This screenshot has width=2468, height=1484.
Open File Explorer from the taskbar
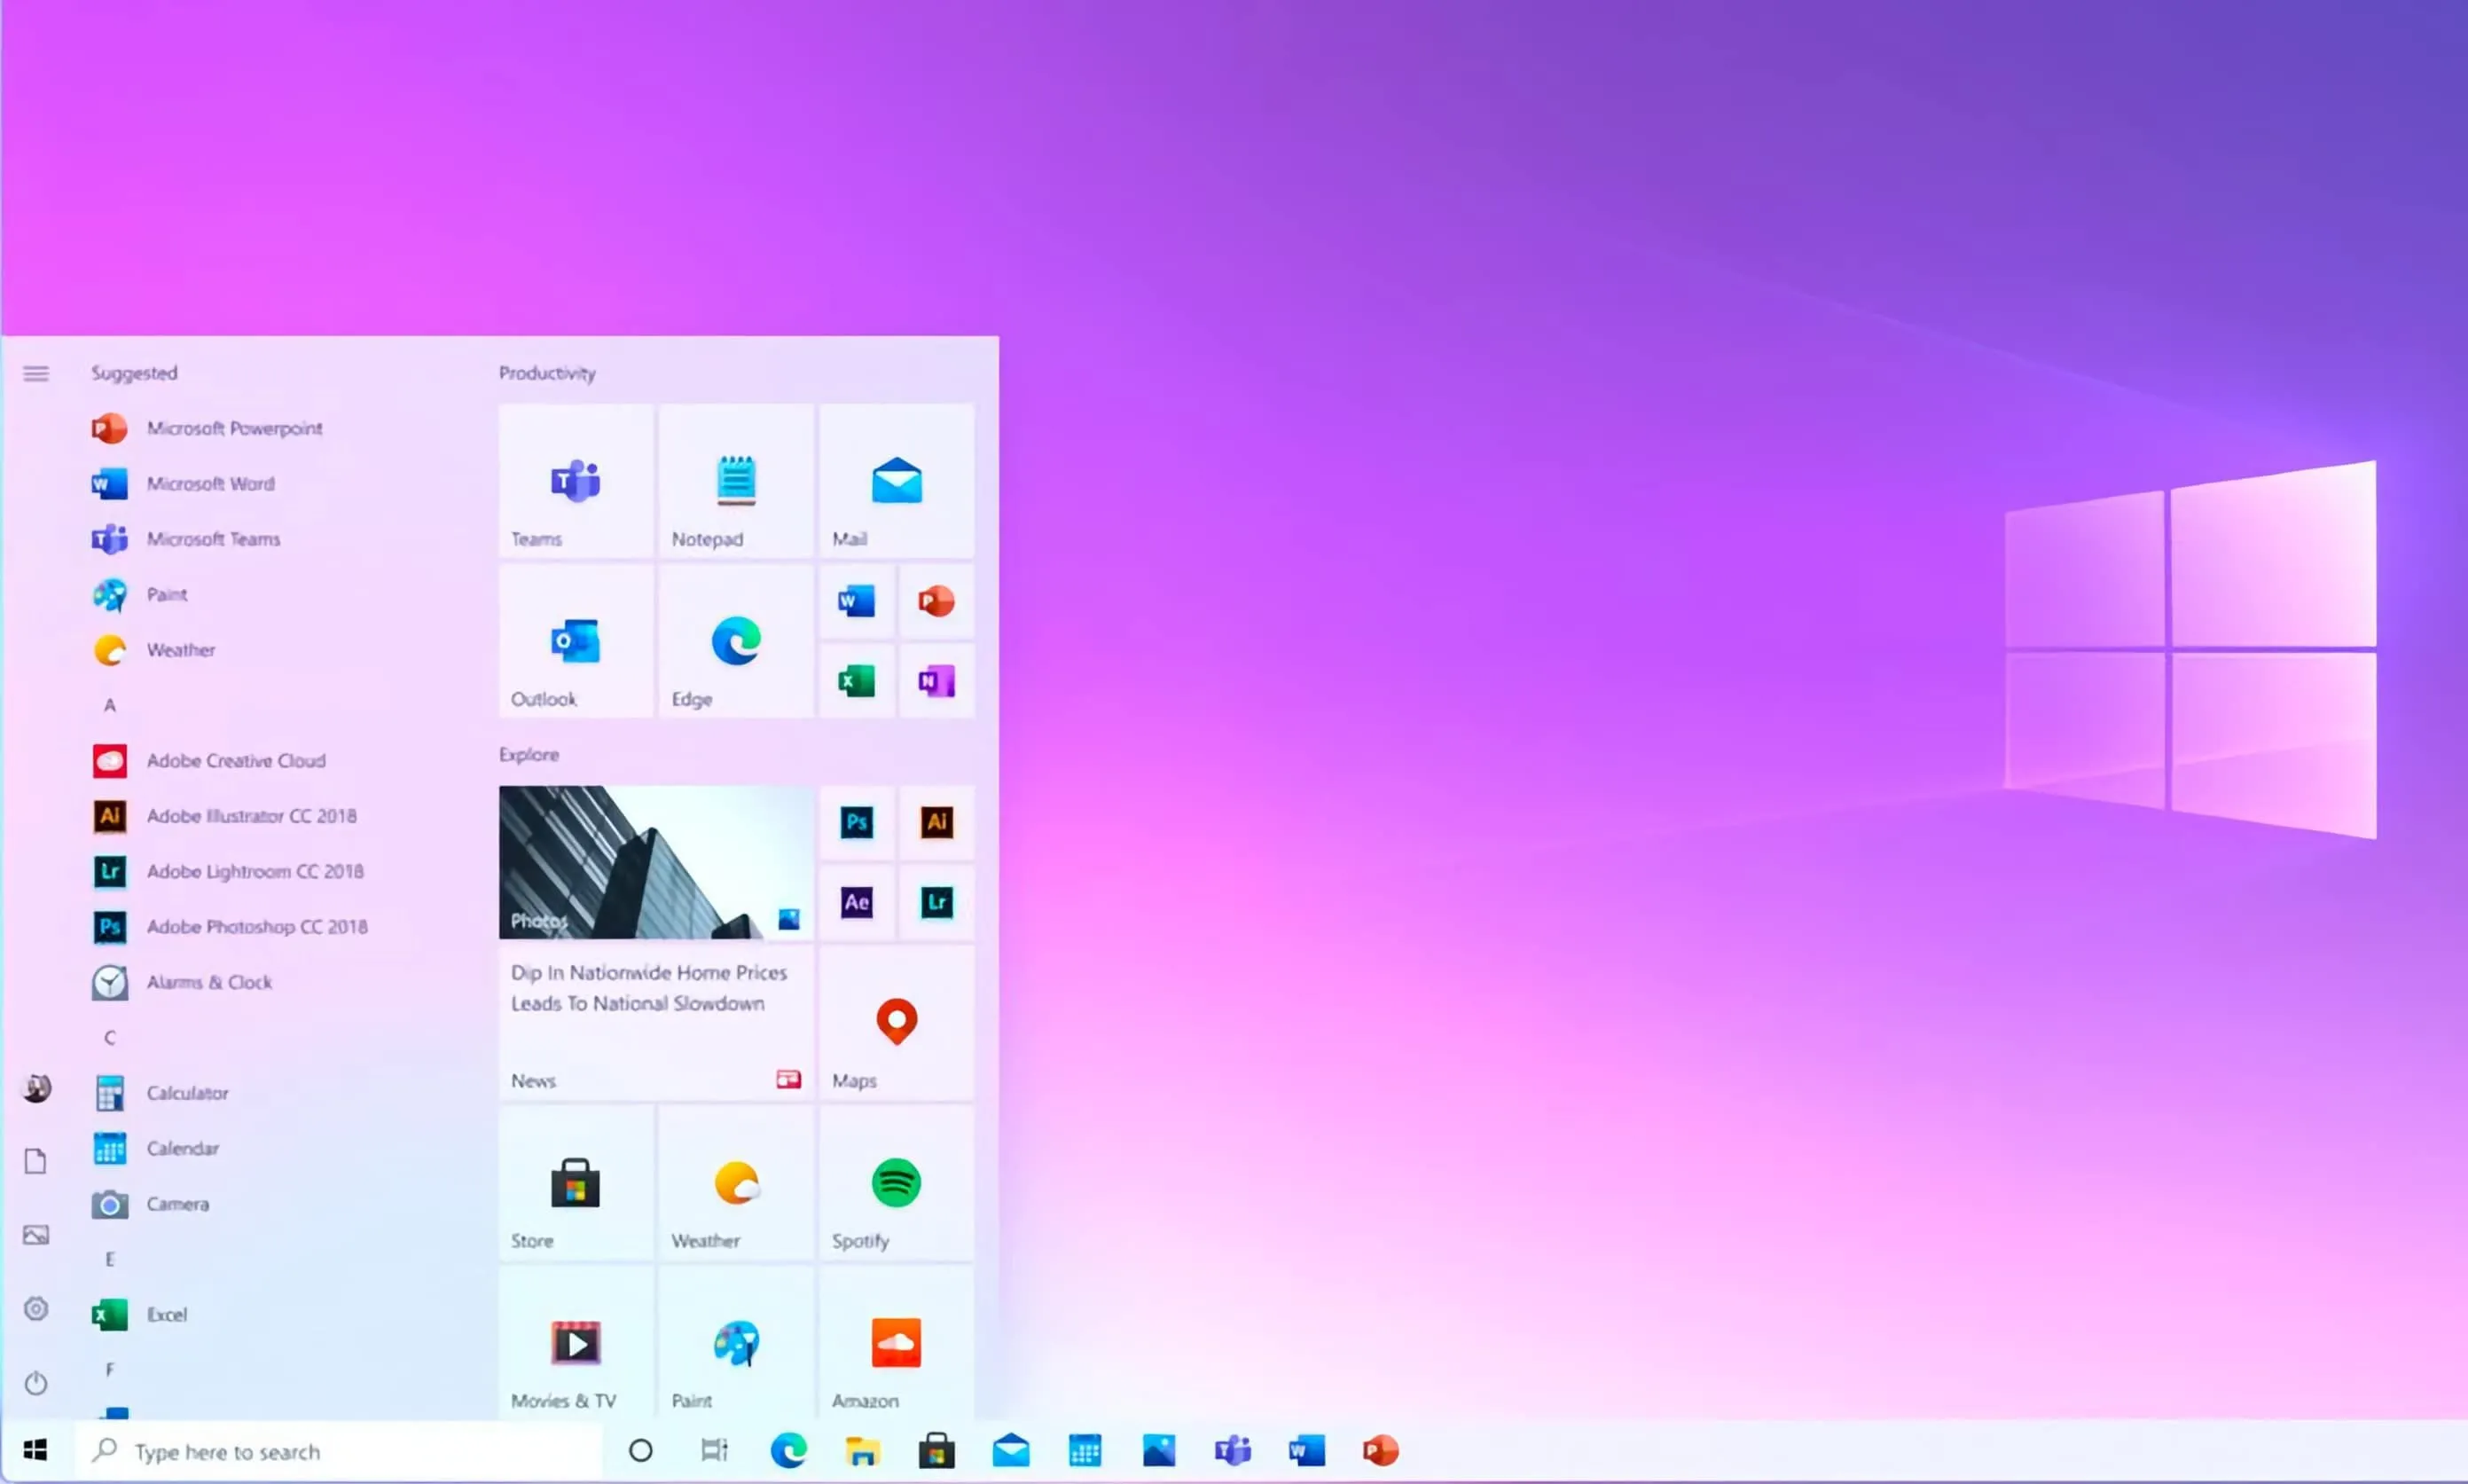[x=862, y=1451]
